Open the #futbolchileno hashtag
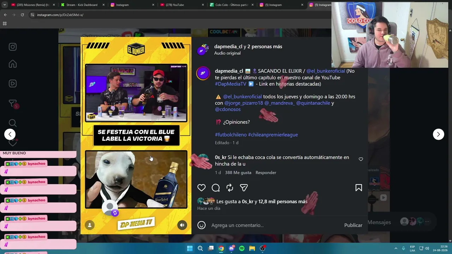Image resolution: width=452 pixels, height=254 pixels. click(231, 135)
